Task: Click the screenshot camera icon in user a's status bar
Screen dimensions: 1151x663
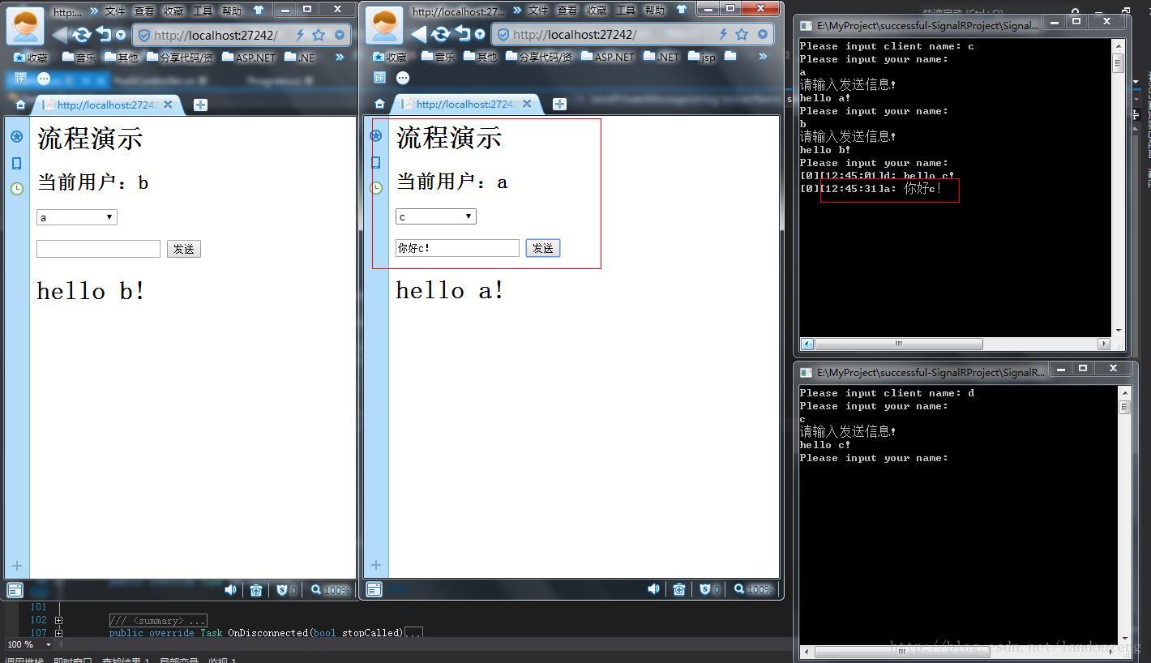Action: click(679, 589)
